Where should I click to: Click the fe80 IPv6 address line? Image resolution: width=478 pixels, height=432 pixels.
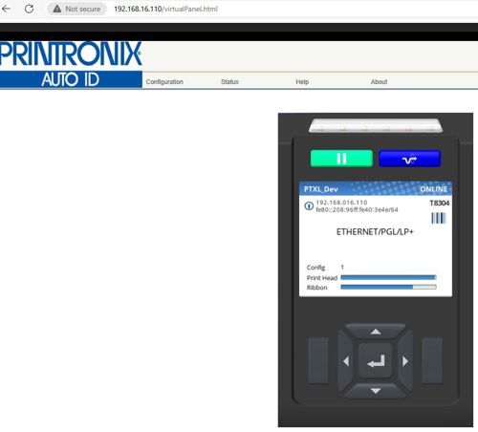pyautogui.click(x=357, y=209)
